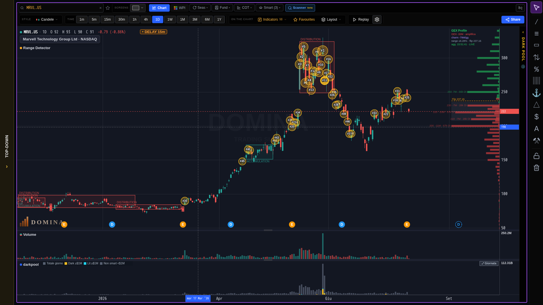The height and width of the screenshot is (305, 543).
Task: Open the Candele style dropdown
Action: tap(47, 19)
